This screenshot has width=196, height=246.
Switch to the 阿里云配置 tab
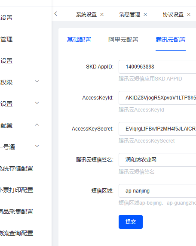click(x=123, y=40)
